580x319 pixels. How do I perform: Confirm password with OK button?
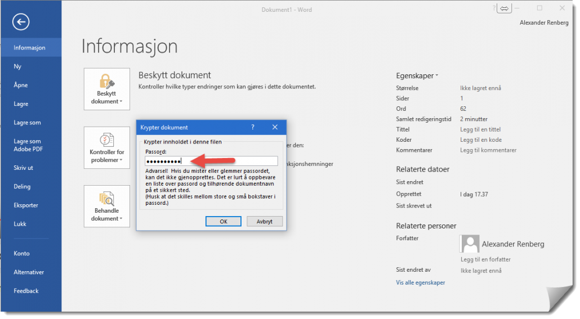(224, 221)
